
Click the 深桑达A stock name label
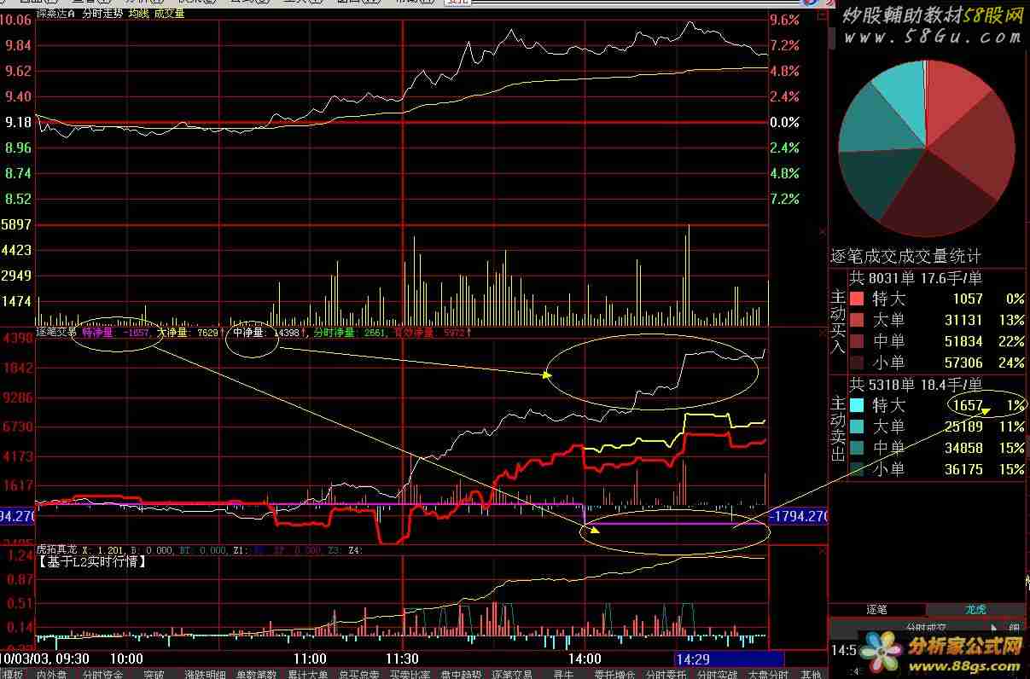pyautogui.click(x=55, y=13)
